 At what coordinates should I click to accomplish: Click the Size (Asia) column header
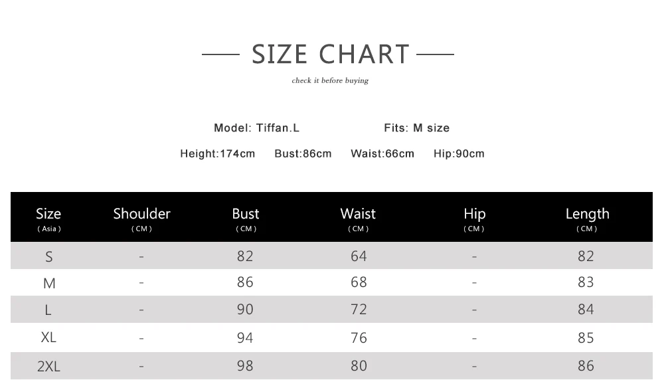(x=48, y=219)
